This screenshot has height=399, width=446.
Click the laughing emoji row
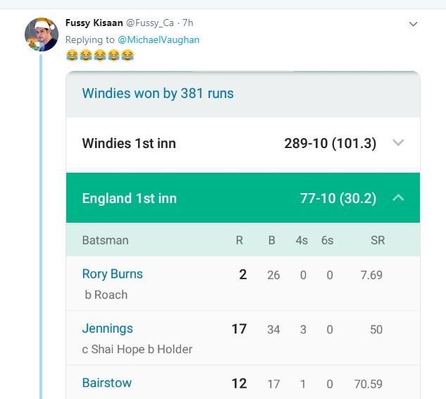[x=99, y=55]
